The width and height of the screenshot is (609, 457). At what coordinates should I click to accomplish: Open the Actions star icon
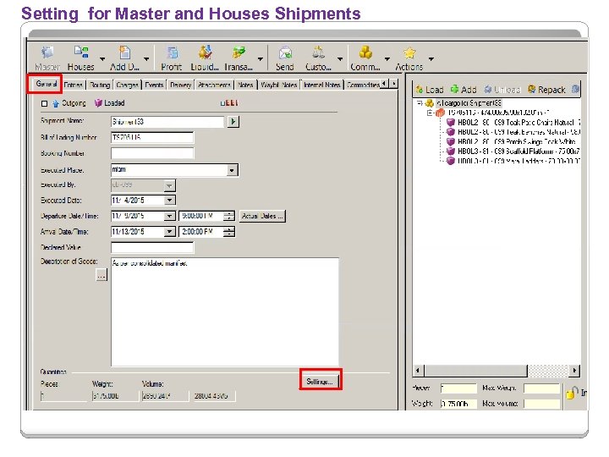(409, 52)
